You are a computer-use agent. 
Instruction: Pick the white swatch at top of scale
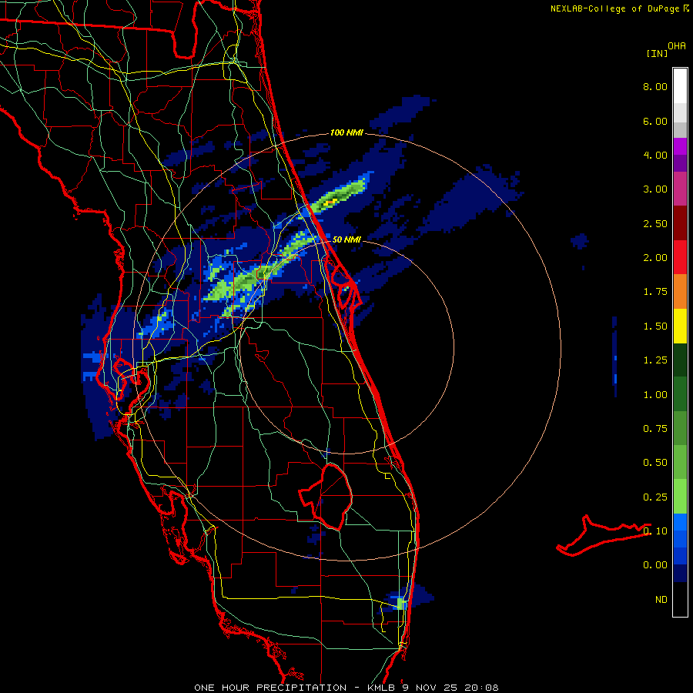tap(680, 86)
